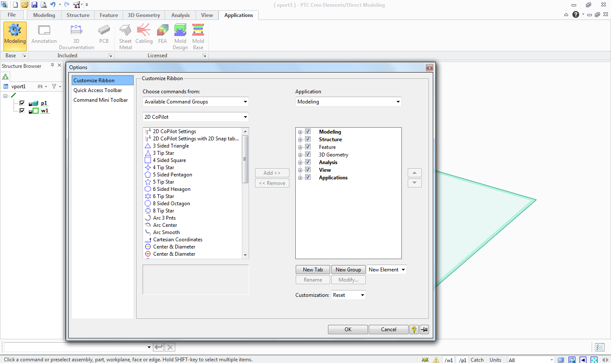Click the New Tab button
This screenshot has height=363, width=611.
click(313, 270)
